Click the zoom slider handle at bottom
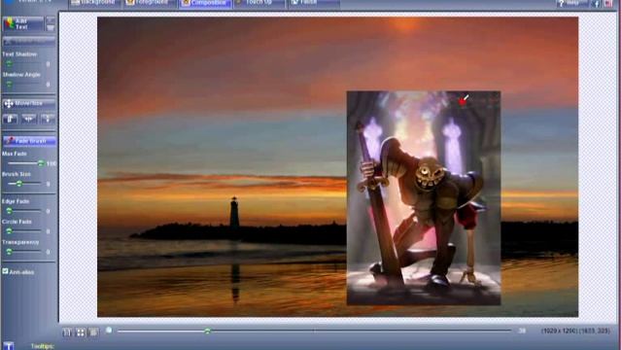The height and width of the screenshot is (350, 622). click(207, 331)
